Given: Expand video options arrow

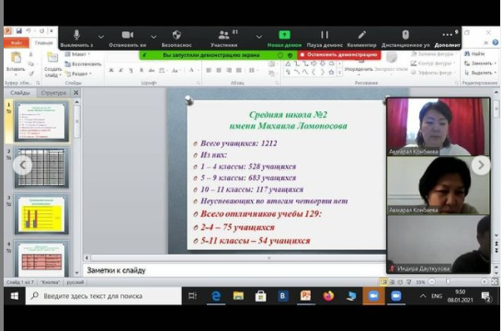Looking at the screenshot, I should pos(154,37).
